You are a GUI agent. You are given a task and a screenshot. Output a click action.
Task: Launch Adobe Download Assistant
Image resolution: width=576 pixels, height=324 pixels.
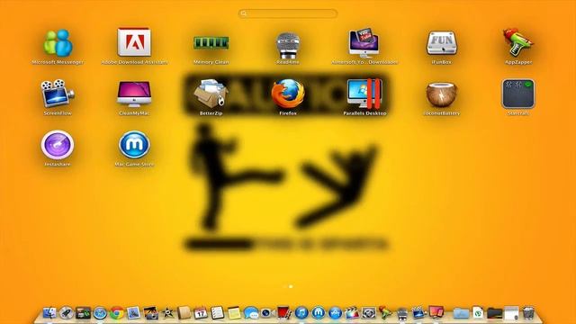pos(134,42)
